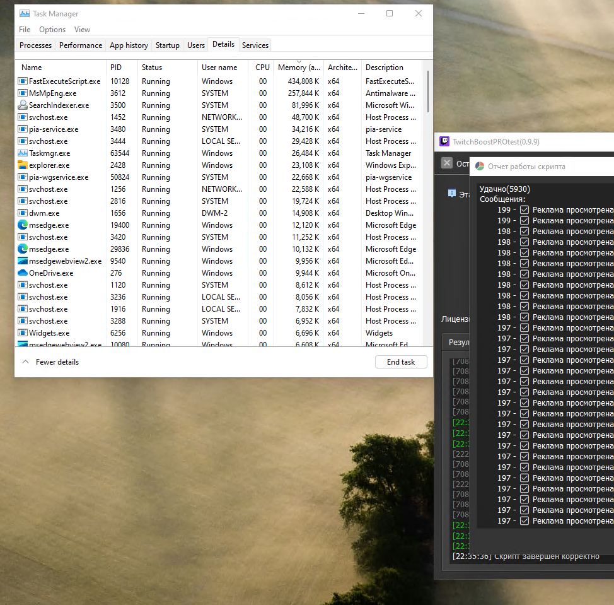Image resolution: width=614 pixels, height=605 pixels.
Task: Toggle the checkbox on the last 197 message
Action: [x=524, y=521]
